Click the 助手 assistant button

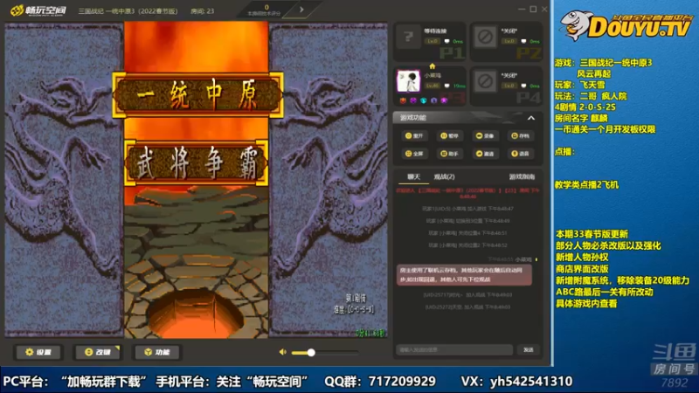tap(449, 154)
